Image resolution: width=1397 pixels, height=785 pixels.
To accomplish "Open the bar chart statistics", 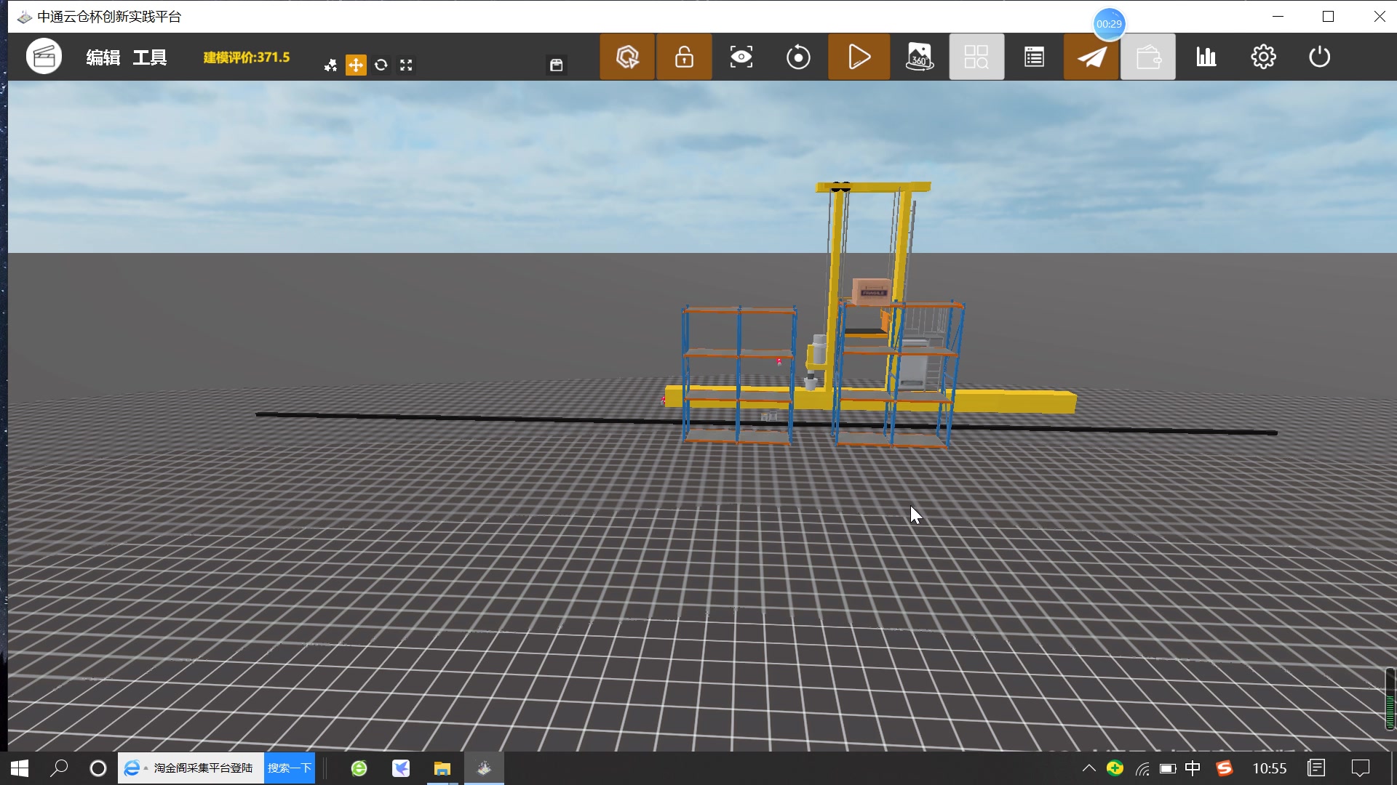I will coord(1206,57).
